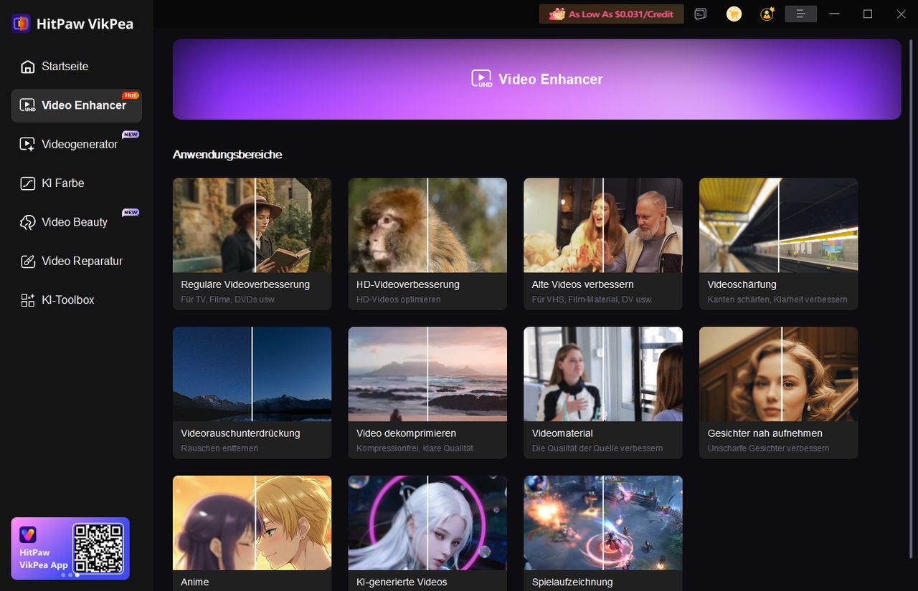Open Video Reparatur from the sidebar
918x591 pixels.
coord(76,261)
